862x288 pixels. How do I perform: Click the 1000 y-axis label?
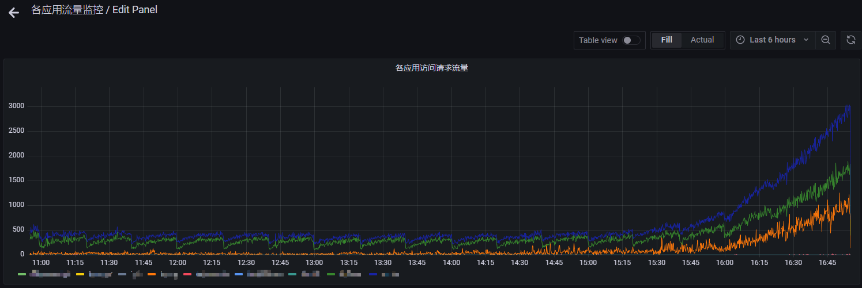point(17,205)
